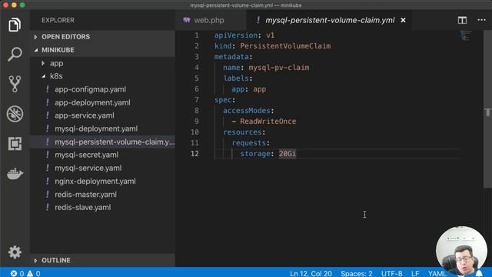
Task: Open the Explorer view in the activity bar
Action: coord(15,25)
